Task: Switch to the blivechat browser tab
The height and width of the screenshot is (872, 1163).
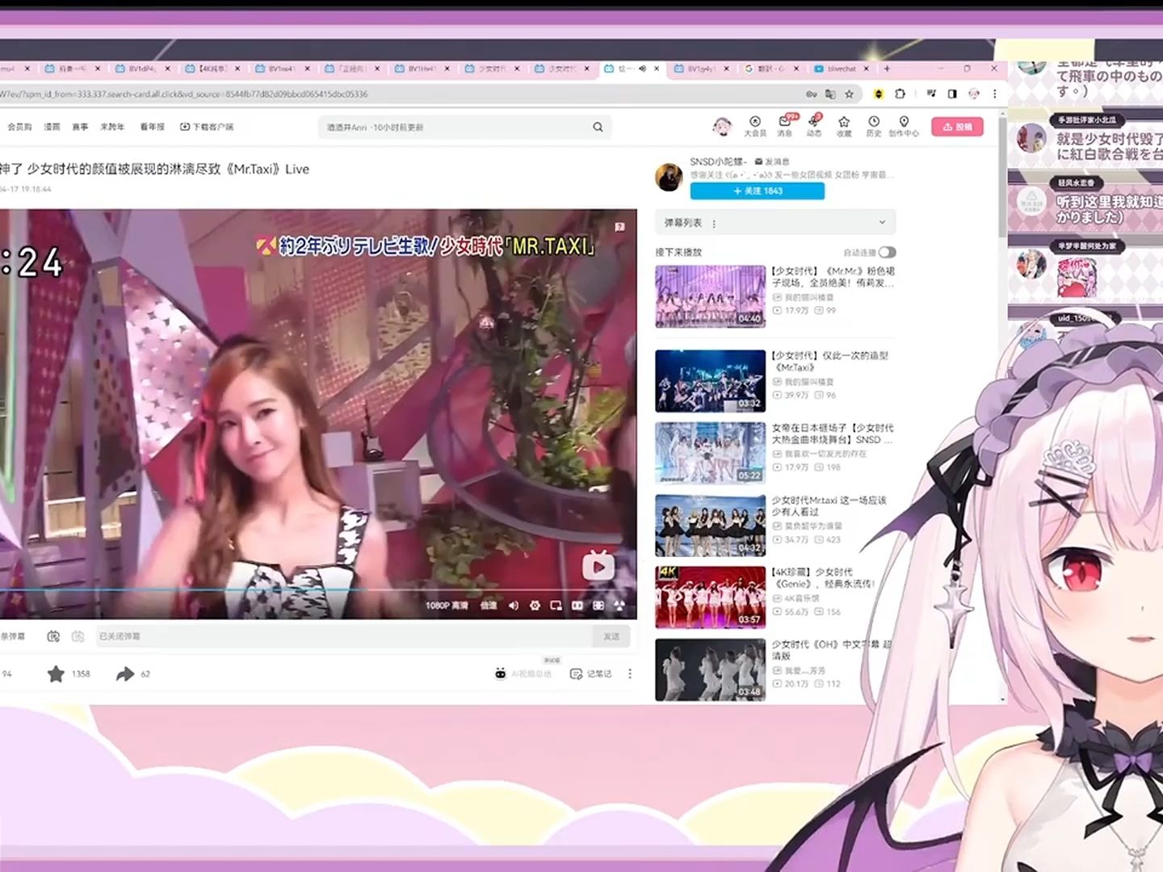Action: click(x=842, y=69)
